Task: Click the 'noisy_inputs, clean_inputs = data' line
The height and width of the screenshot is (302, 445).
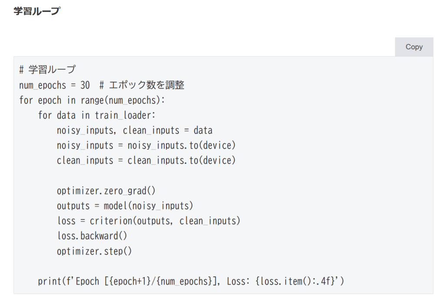Action: pos(134,130)
